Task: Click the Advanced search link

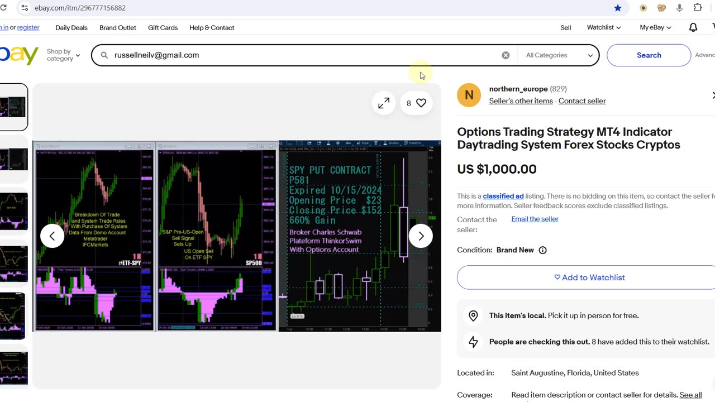Action: coord(705,55)
